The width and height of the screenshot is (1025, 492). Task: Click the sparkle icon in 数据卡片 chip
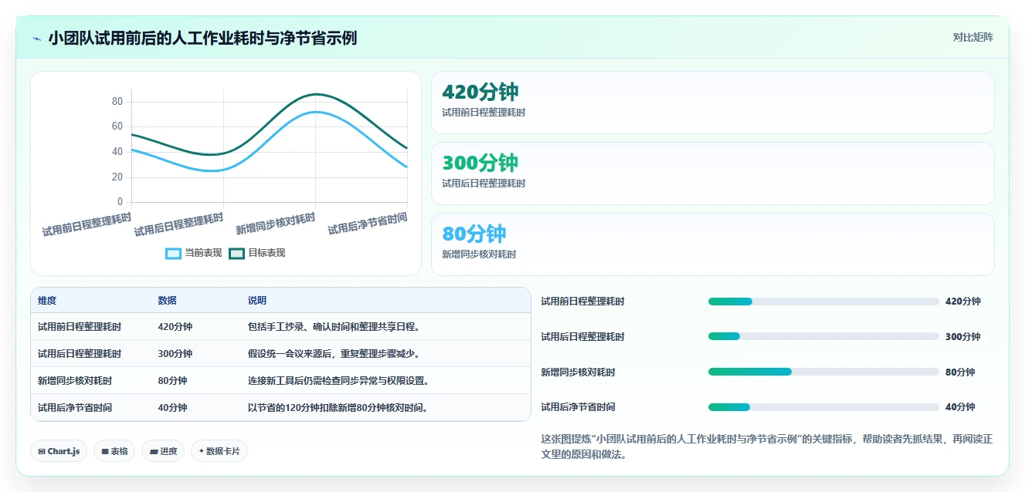pos(202,451)
